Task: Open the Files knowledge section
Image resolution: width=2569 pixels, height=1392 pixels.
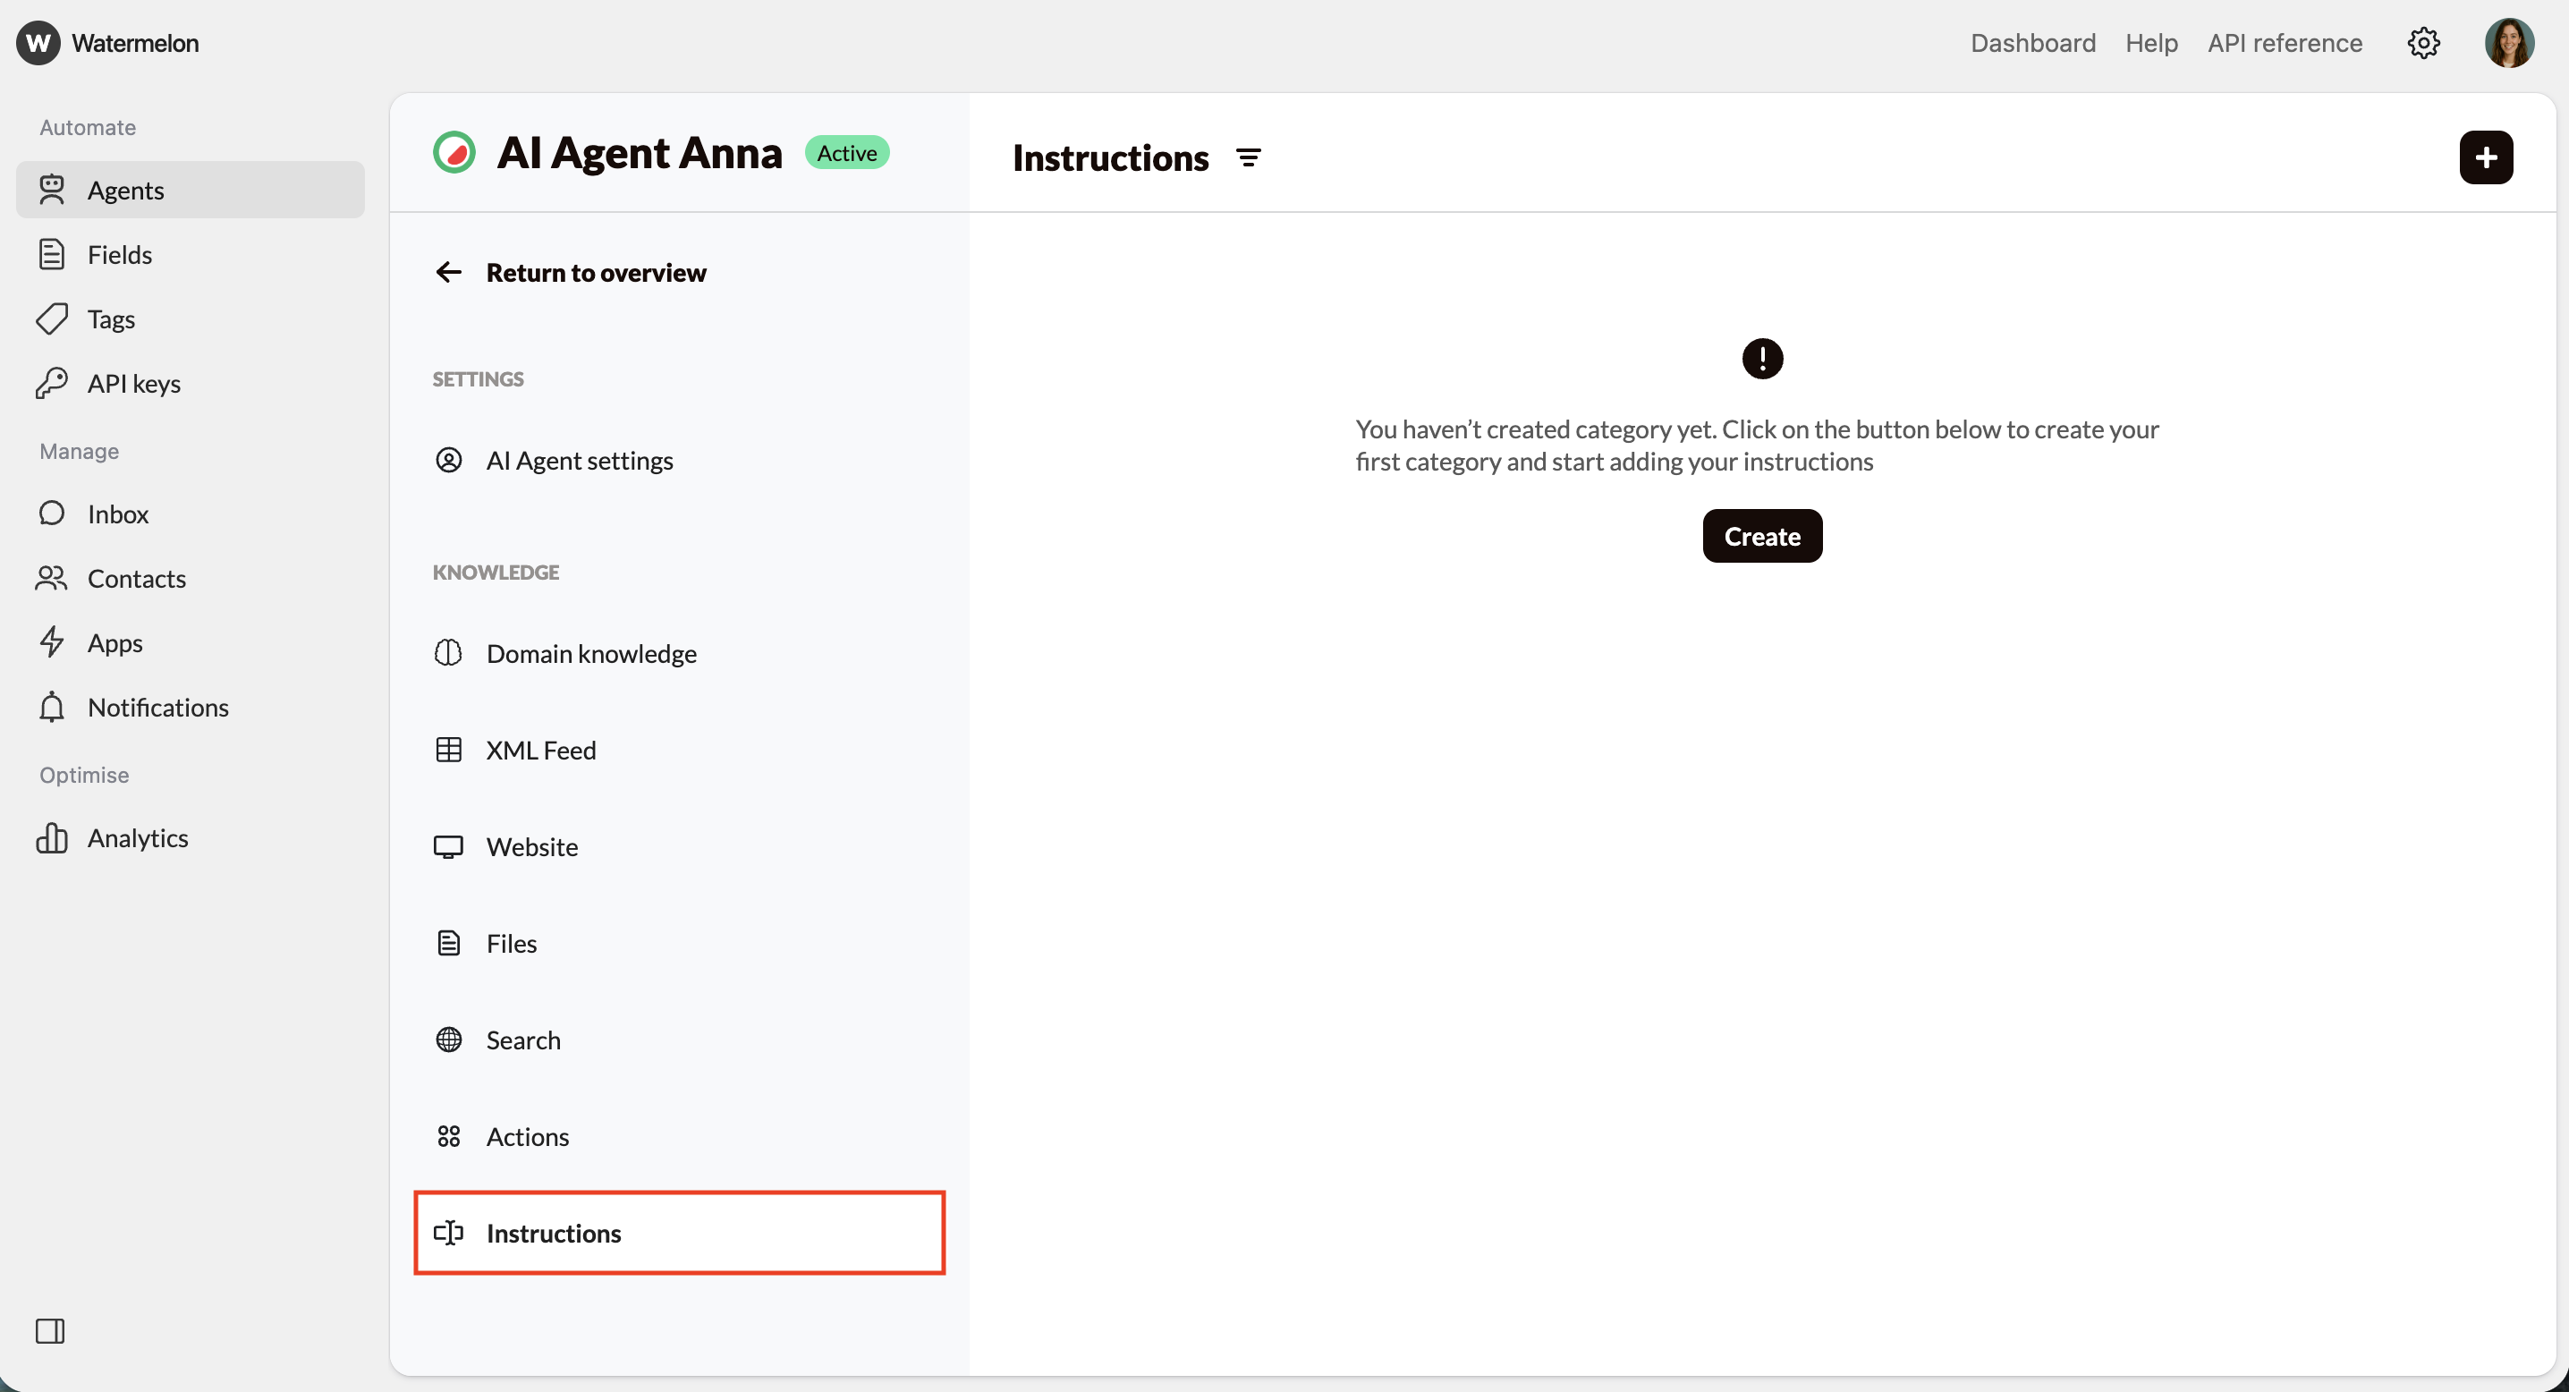Action: [x=511, y=942]
